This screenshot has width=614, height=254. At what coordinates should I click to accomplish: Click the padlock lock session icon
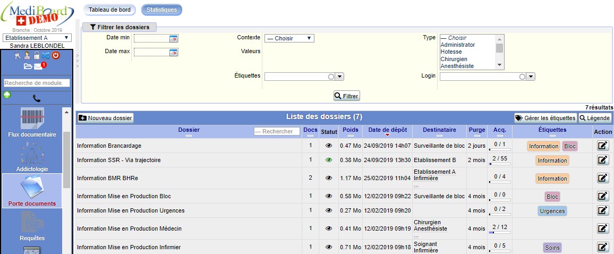tap(37, 56)
